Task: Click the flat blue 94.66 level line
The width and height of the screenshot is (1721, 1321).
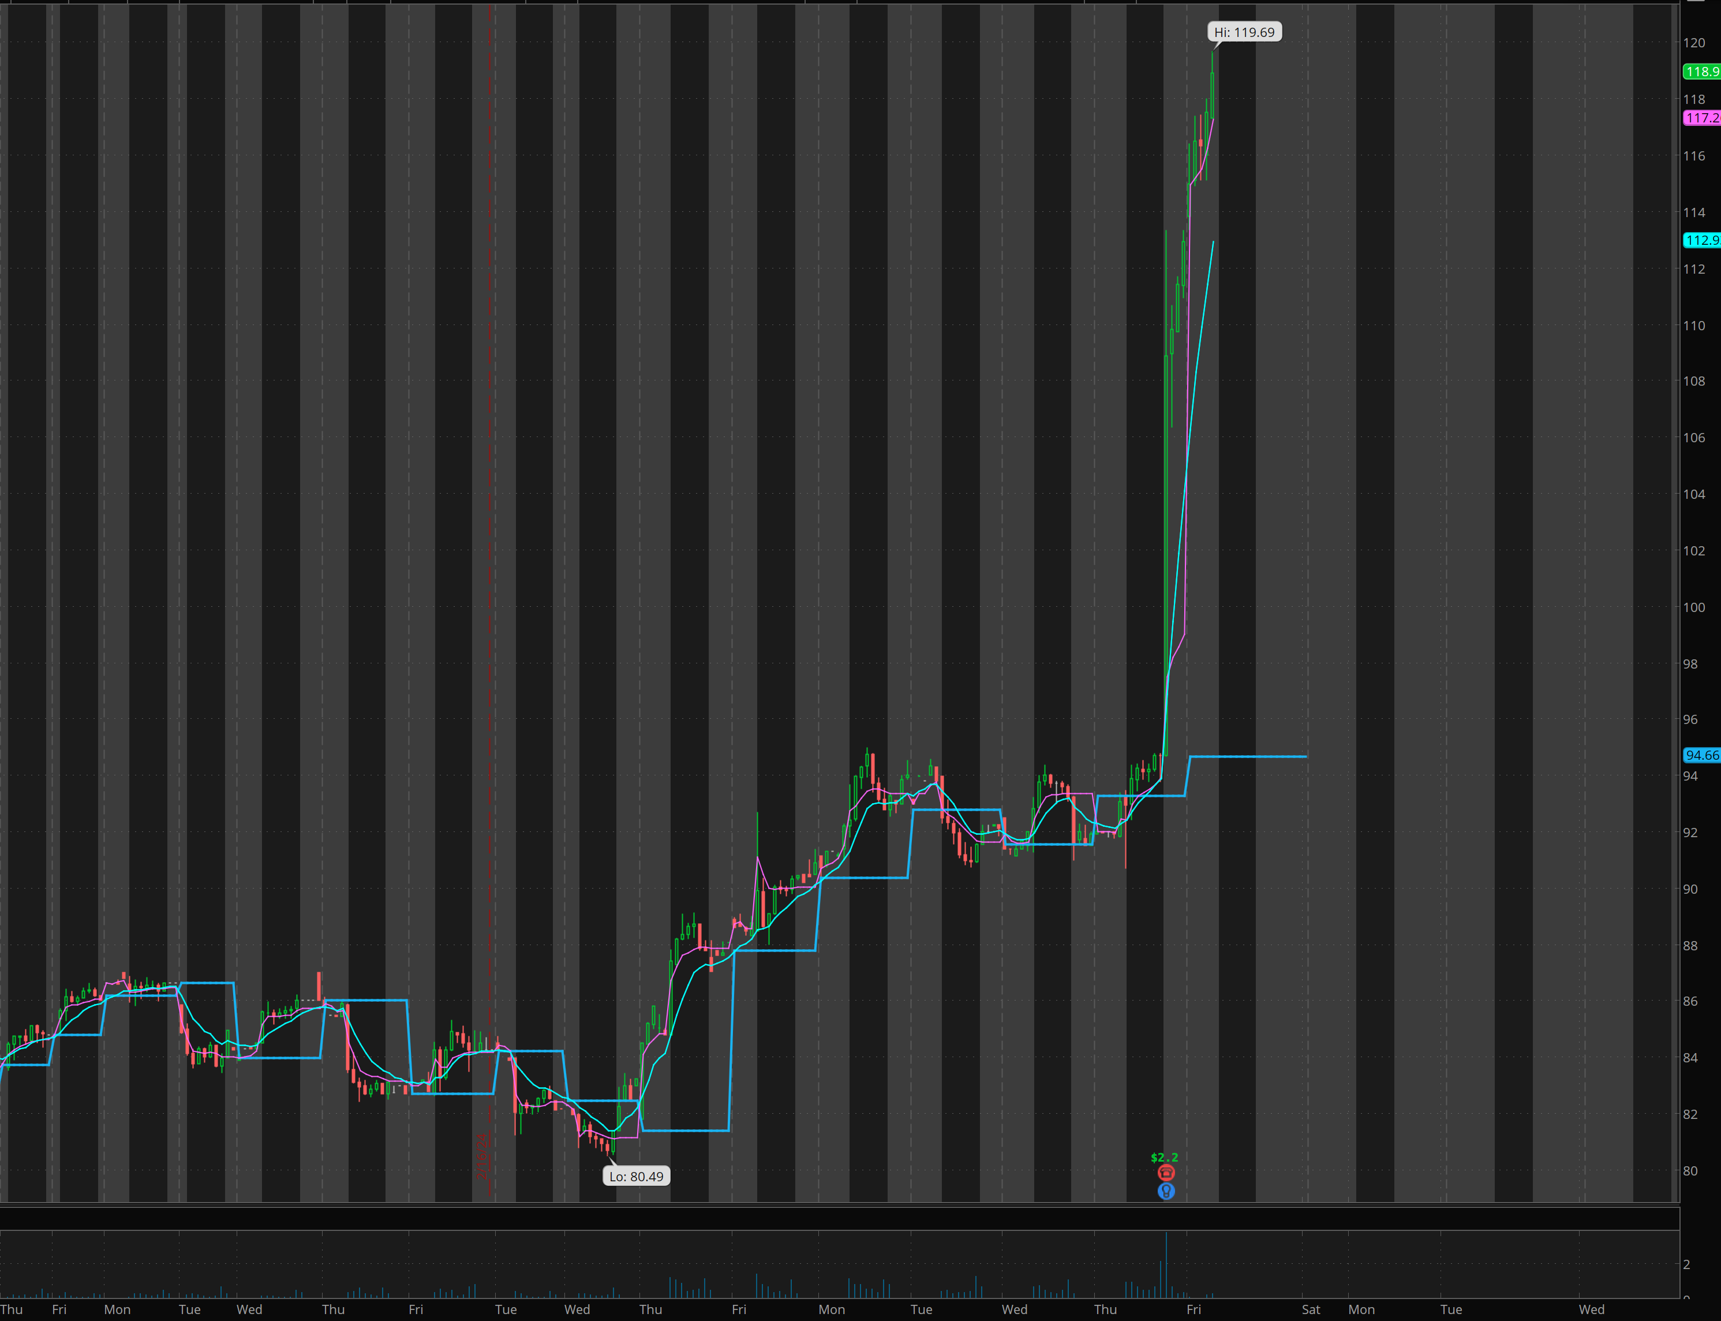Action: 1249,756
